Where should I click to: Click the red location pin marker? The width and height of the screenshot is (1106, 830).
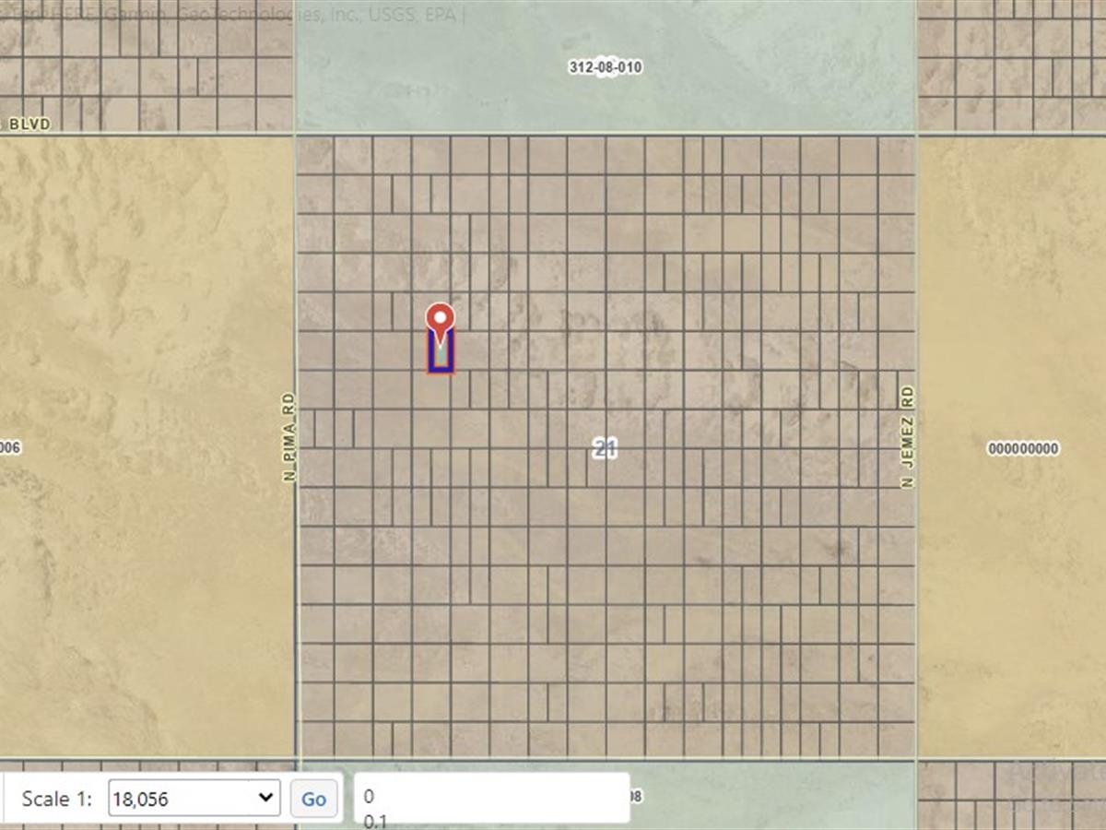pos(441,321)
